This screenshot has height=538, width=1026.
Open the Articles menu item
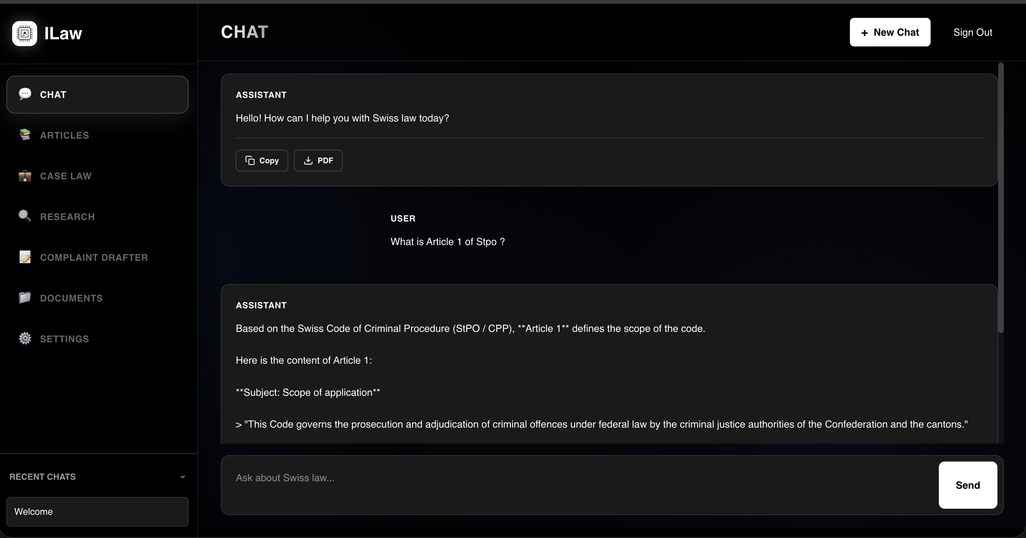(x=65, y=135)
